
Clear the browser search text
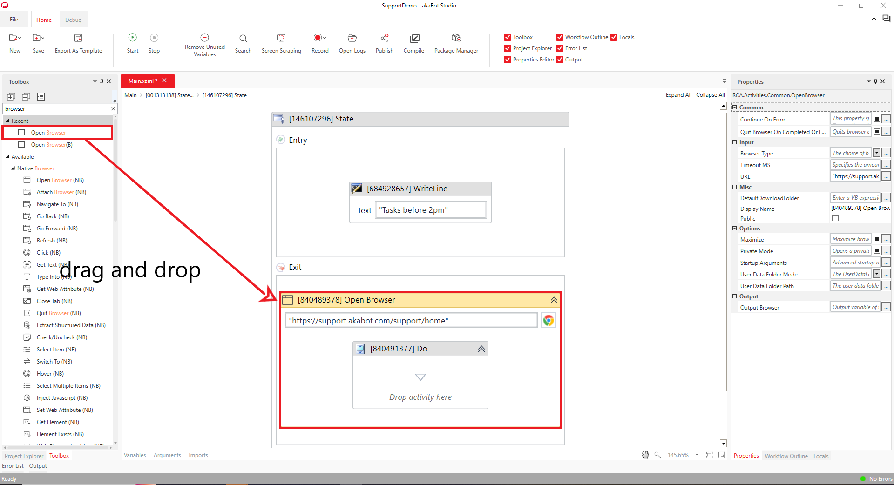pyautogui.click(x=113, y=108)
